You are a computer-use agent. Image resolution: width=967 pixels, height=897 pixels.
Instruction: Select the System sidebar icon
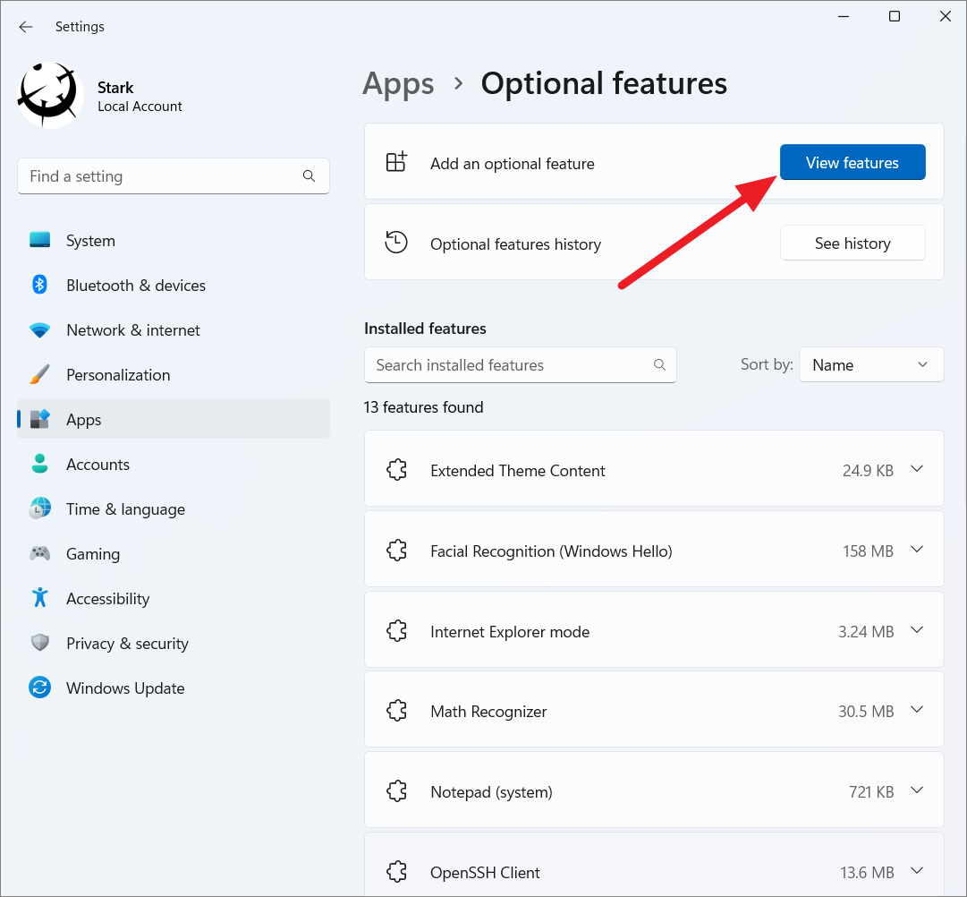point(39,240)
